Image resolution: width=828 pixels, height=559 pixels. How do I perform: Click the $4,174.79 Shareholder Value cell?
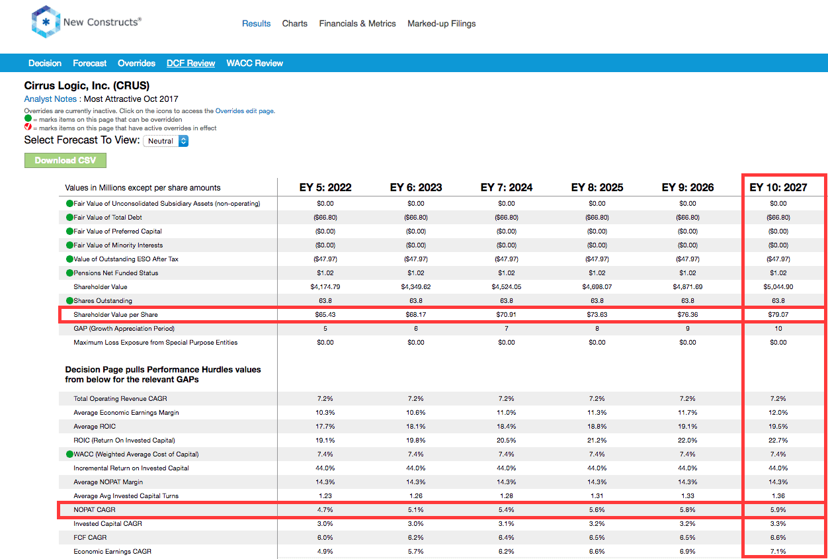coord(325,287)
